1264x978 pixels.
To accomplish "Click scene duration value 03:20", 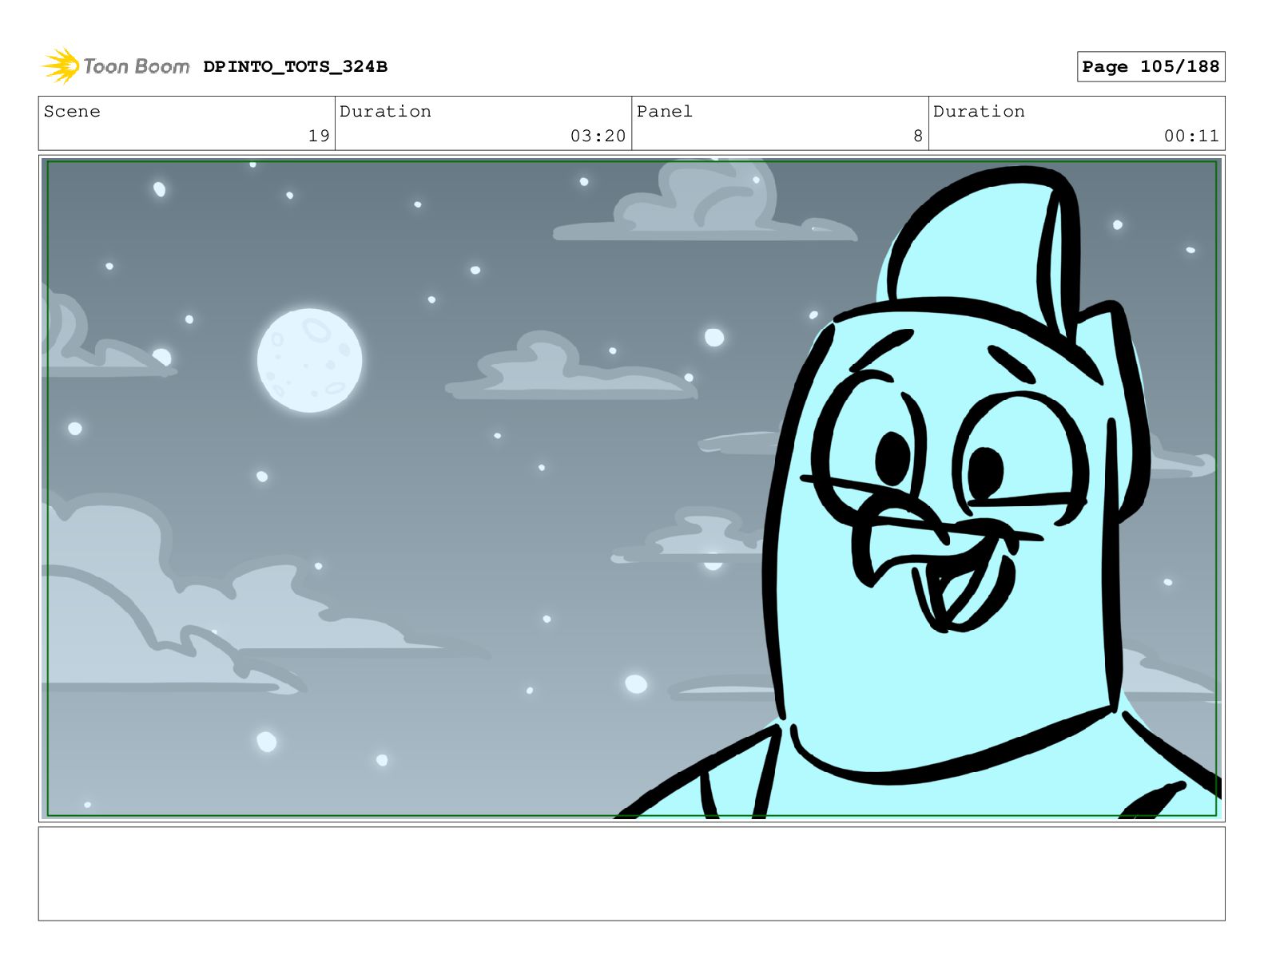I will point(598,136).
